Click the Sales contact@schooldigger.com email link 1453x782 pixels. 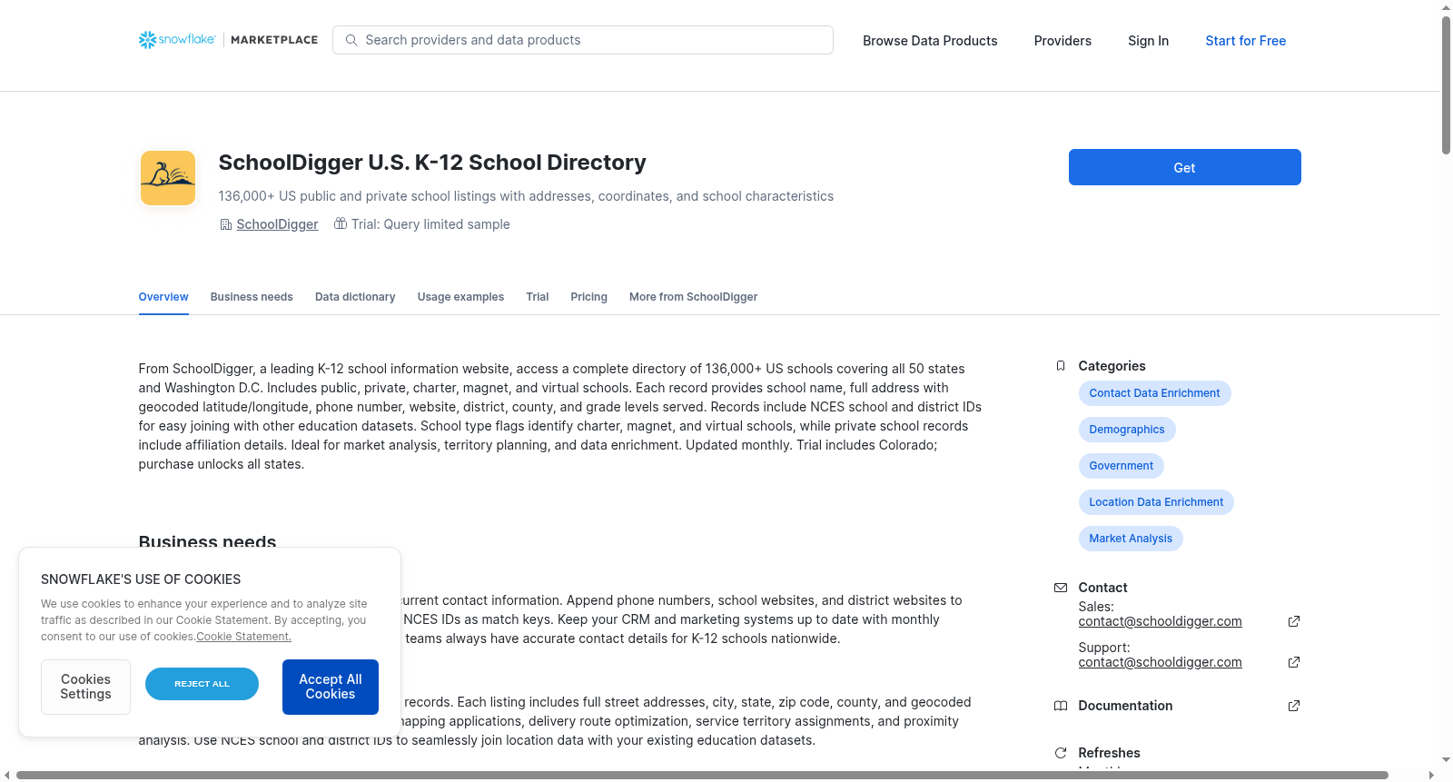click(x=1160, y=621)
